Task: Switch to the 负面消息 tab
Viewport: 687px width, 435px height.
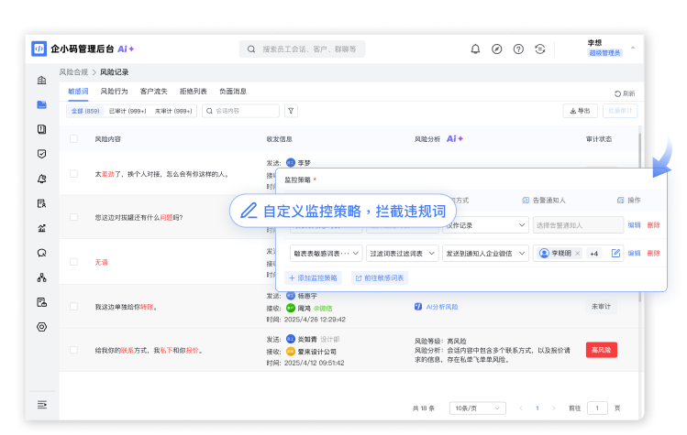Action: click(x=233, y=91)
